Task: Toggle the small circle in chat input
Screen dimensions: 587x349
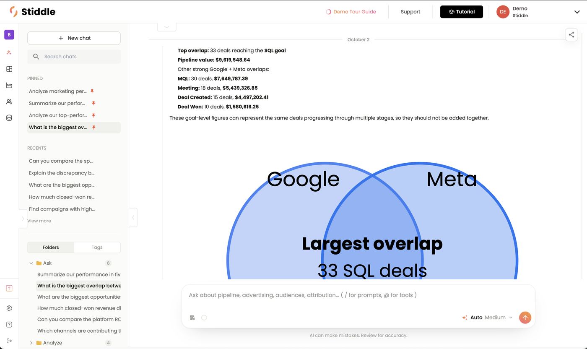Action: (x=204, y=318)
